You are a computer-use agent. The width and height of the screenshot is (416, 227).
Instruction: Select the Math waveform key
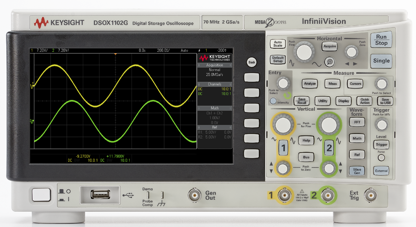[357, 138]
